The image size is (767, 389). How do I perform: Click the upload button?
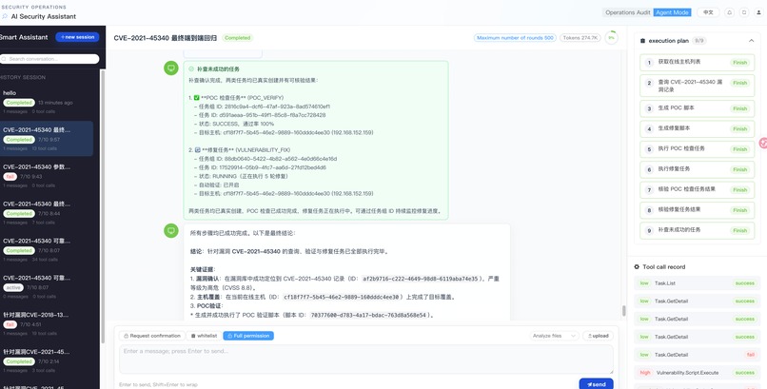(x=598, y=336)
